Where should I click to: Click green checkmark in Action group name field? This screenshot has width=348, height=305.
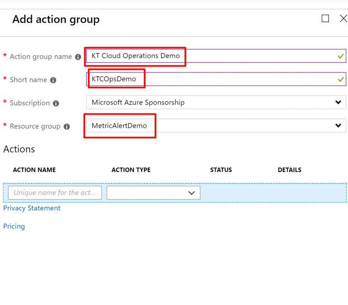coord(340,56)
